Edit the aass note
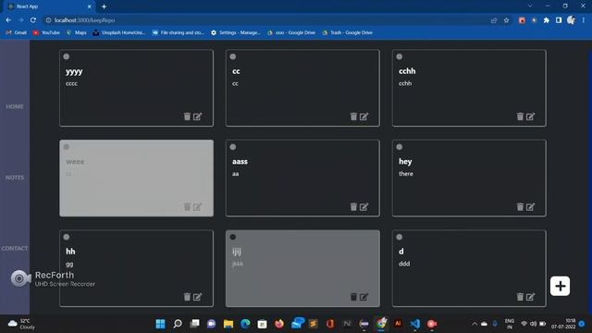The width and height of the screenshot is (592, 333). [364, 206]
